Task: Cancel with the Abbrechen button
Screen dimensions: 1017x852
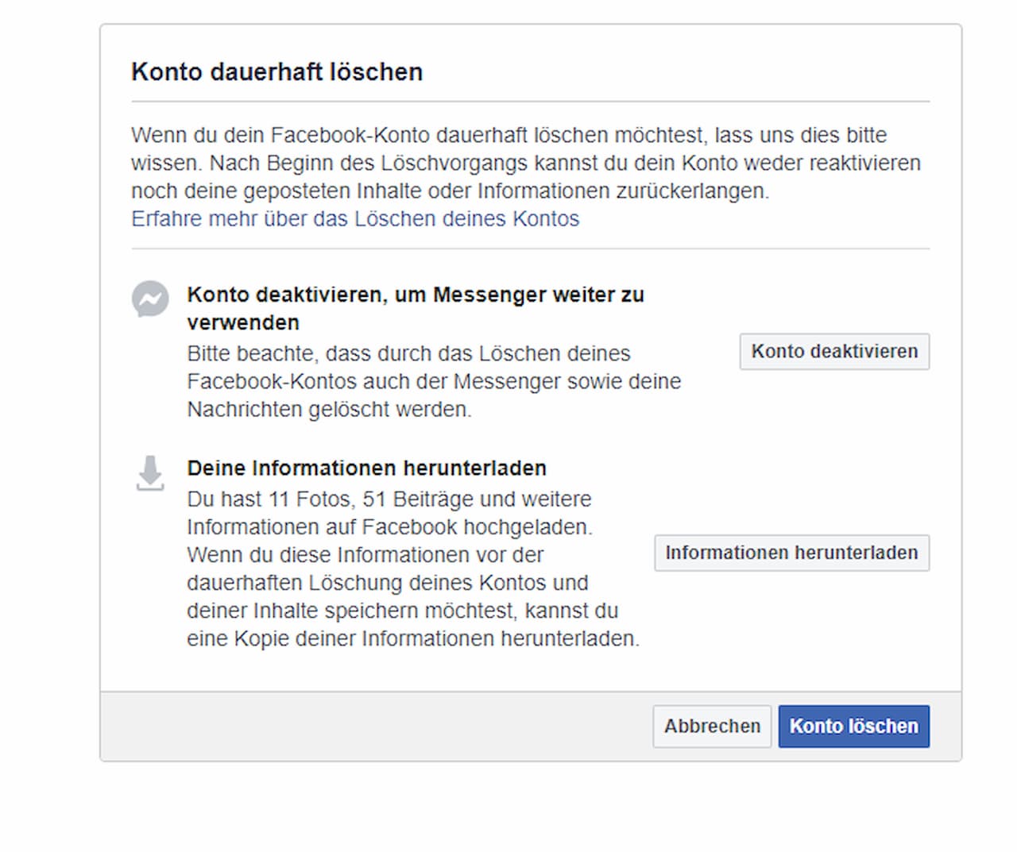Action: pyautogui.click(x=712, y=727)
